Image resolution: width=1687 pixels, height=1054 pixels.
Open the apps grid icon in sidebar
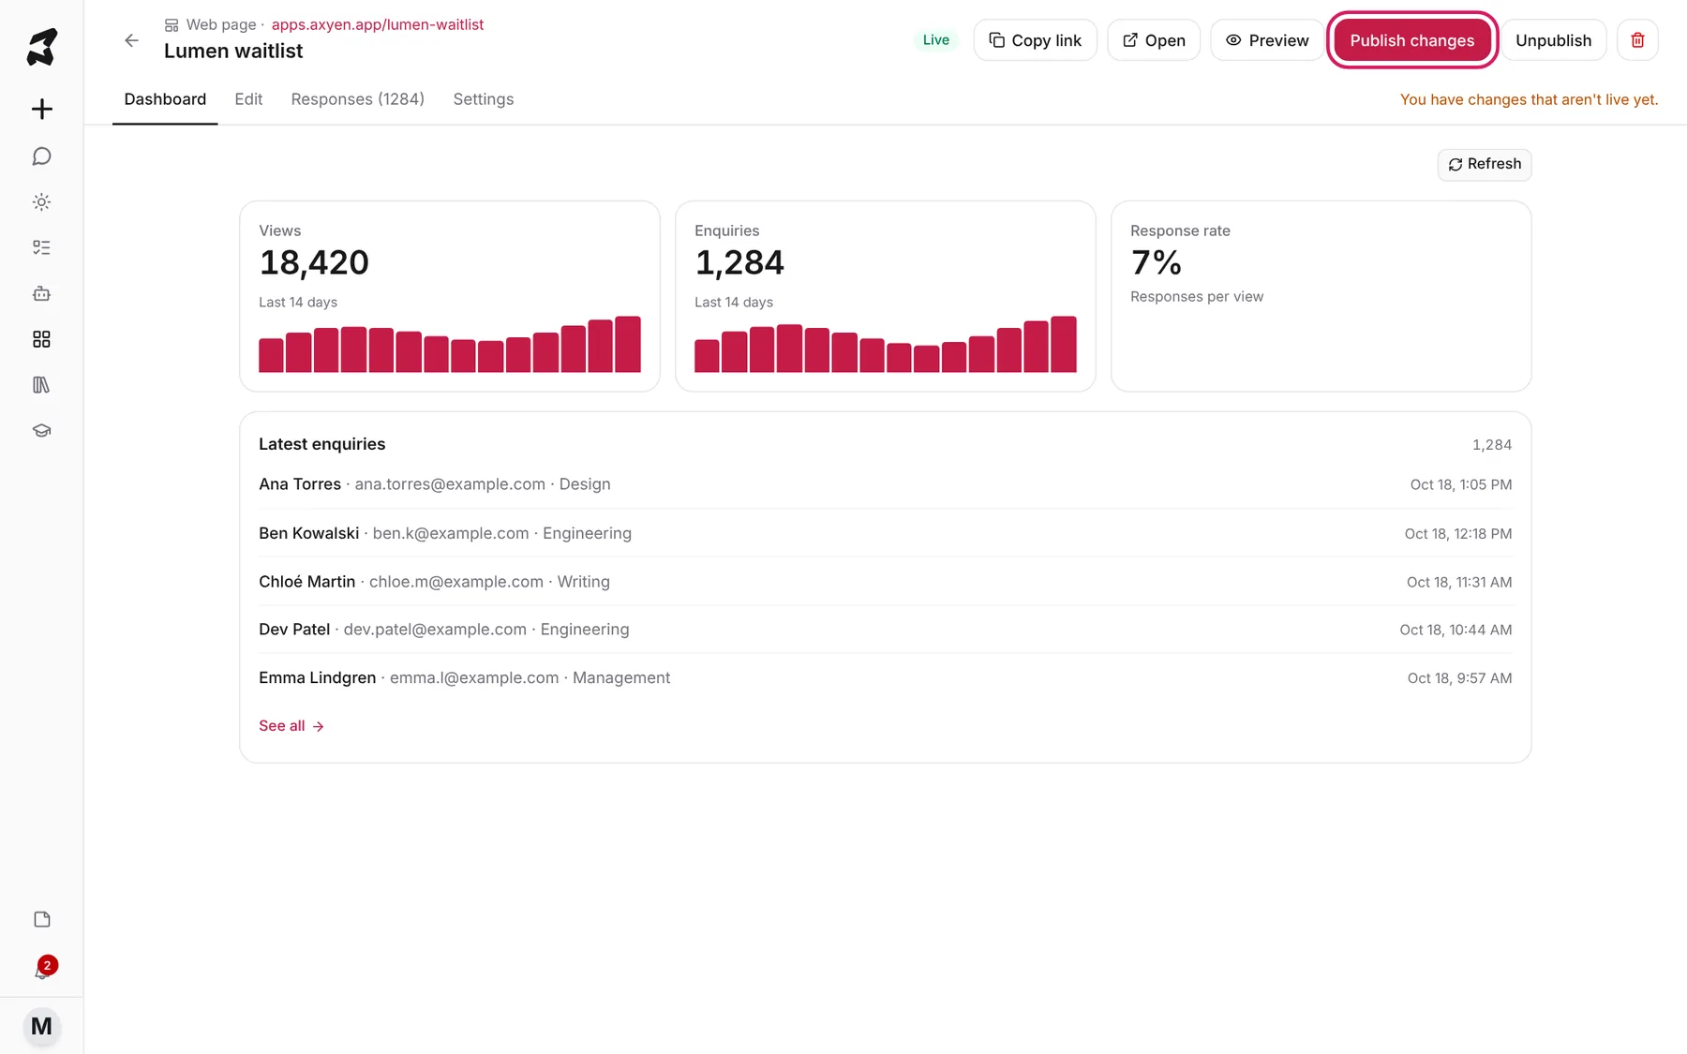tap(41, 339)
